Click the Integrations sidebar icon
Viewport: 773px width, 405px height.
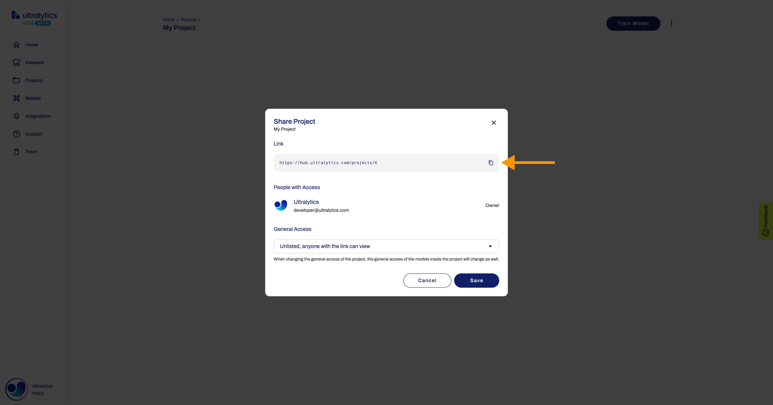click(16, 116)
